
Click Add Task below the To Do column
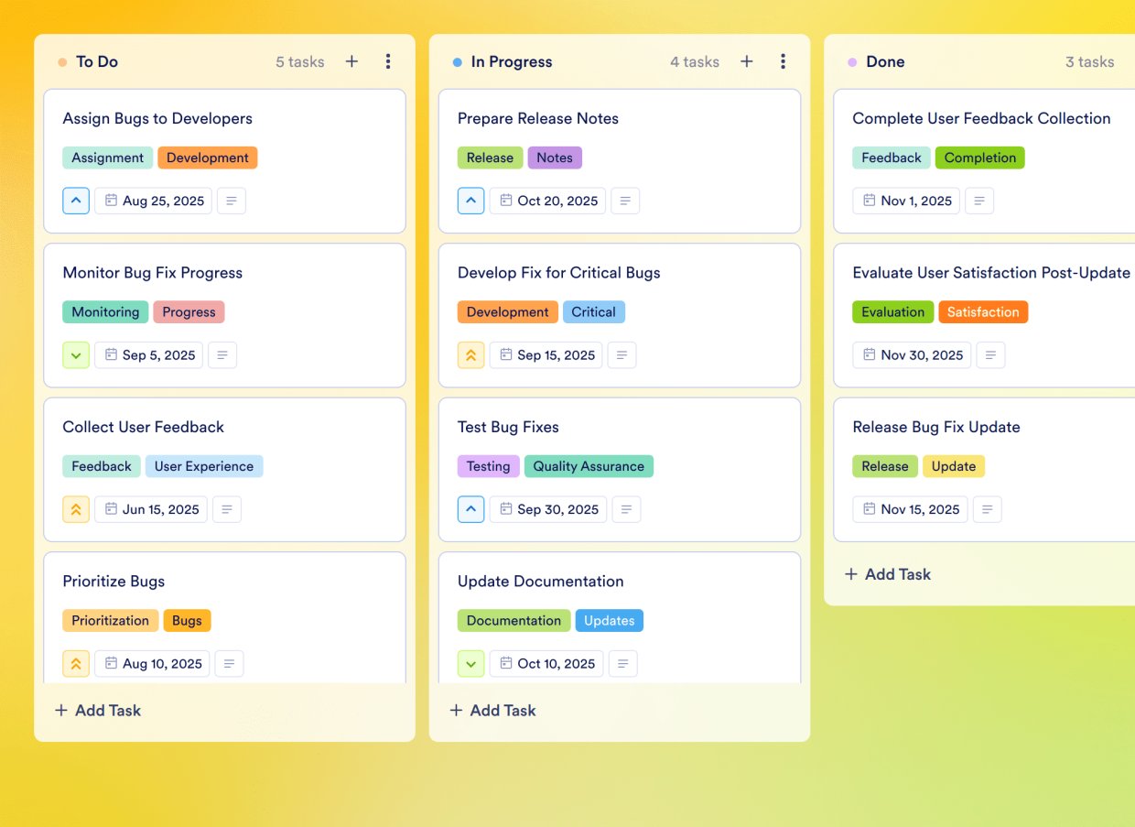point(97,710)
